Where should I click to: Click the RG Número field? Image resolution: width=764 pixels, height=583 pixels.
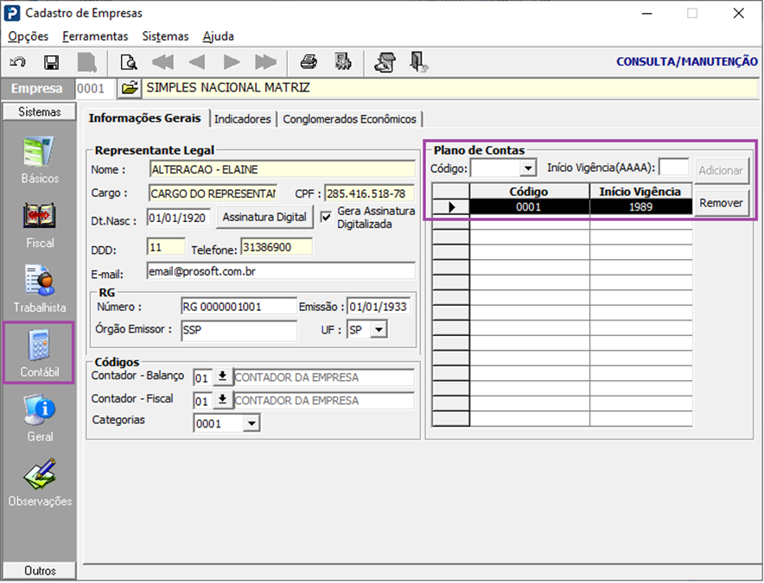239,307
